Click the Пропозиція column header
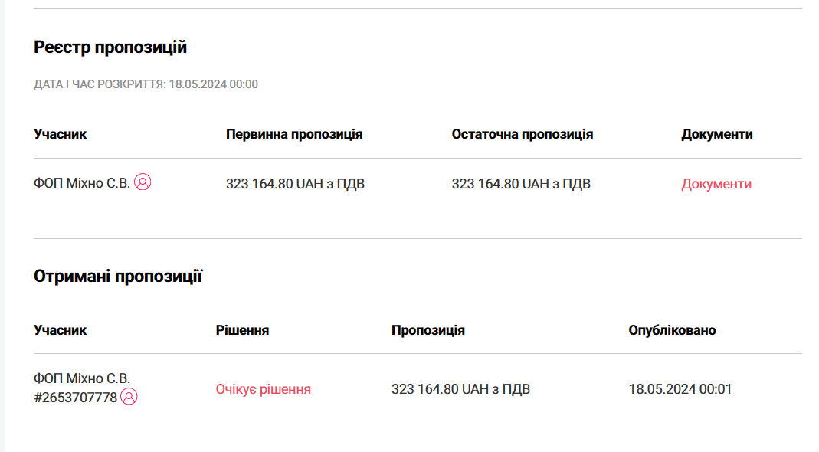The image size is (819, 452). (x=428, y=330)
